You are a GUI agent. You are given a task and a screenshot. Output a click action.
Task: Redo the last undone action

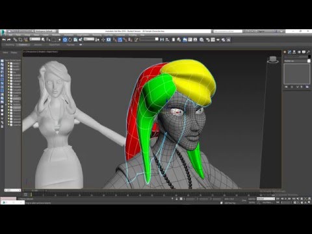point(8,40)
